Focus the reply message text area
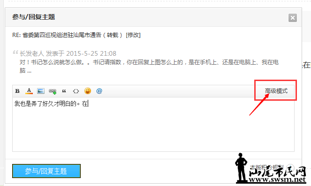Screen dimensions: 311x186 [x=153, y=125]
